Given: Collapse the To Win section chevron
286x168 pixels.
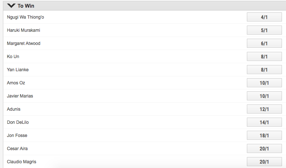Looking at the screenshot, I should coord(11,6).
